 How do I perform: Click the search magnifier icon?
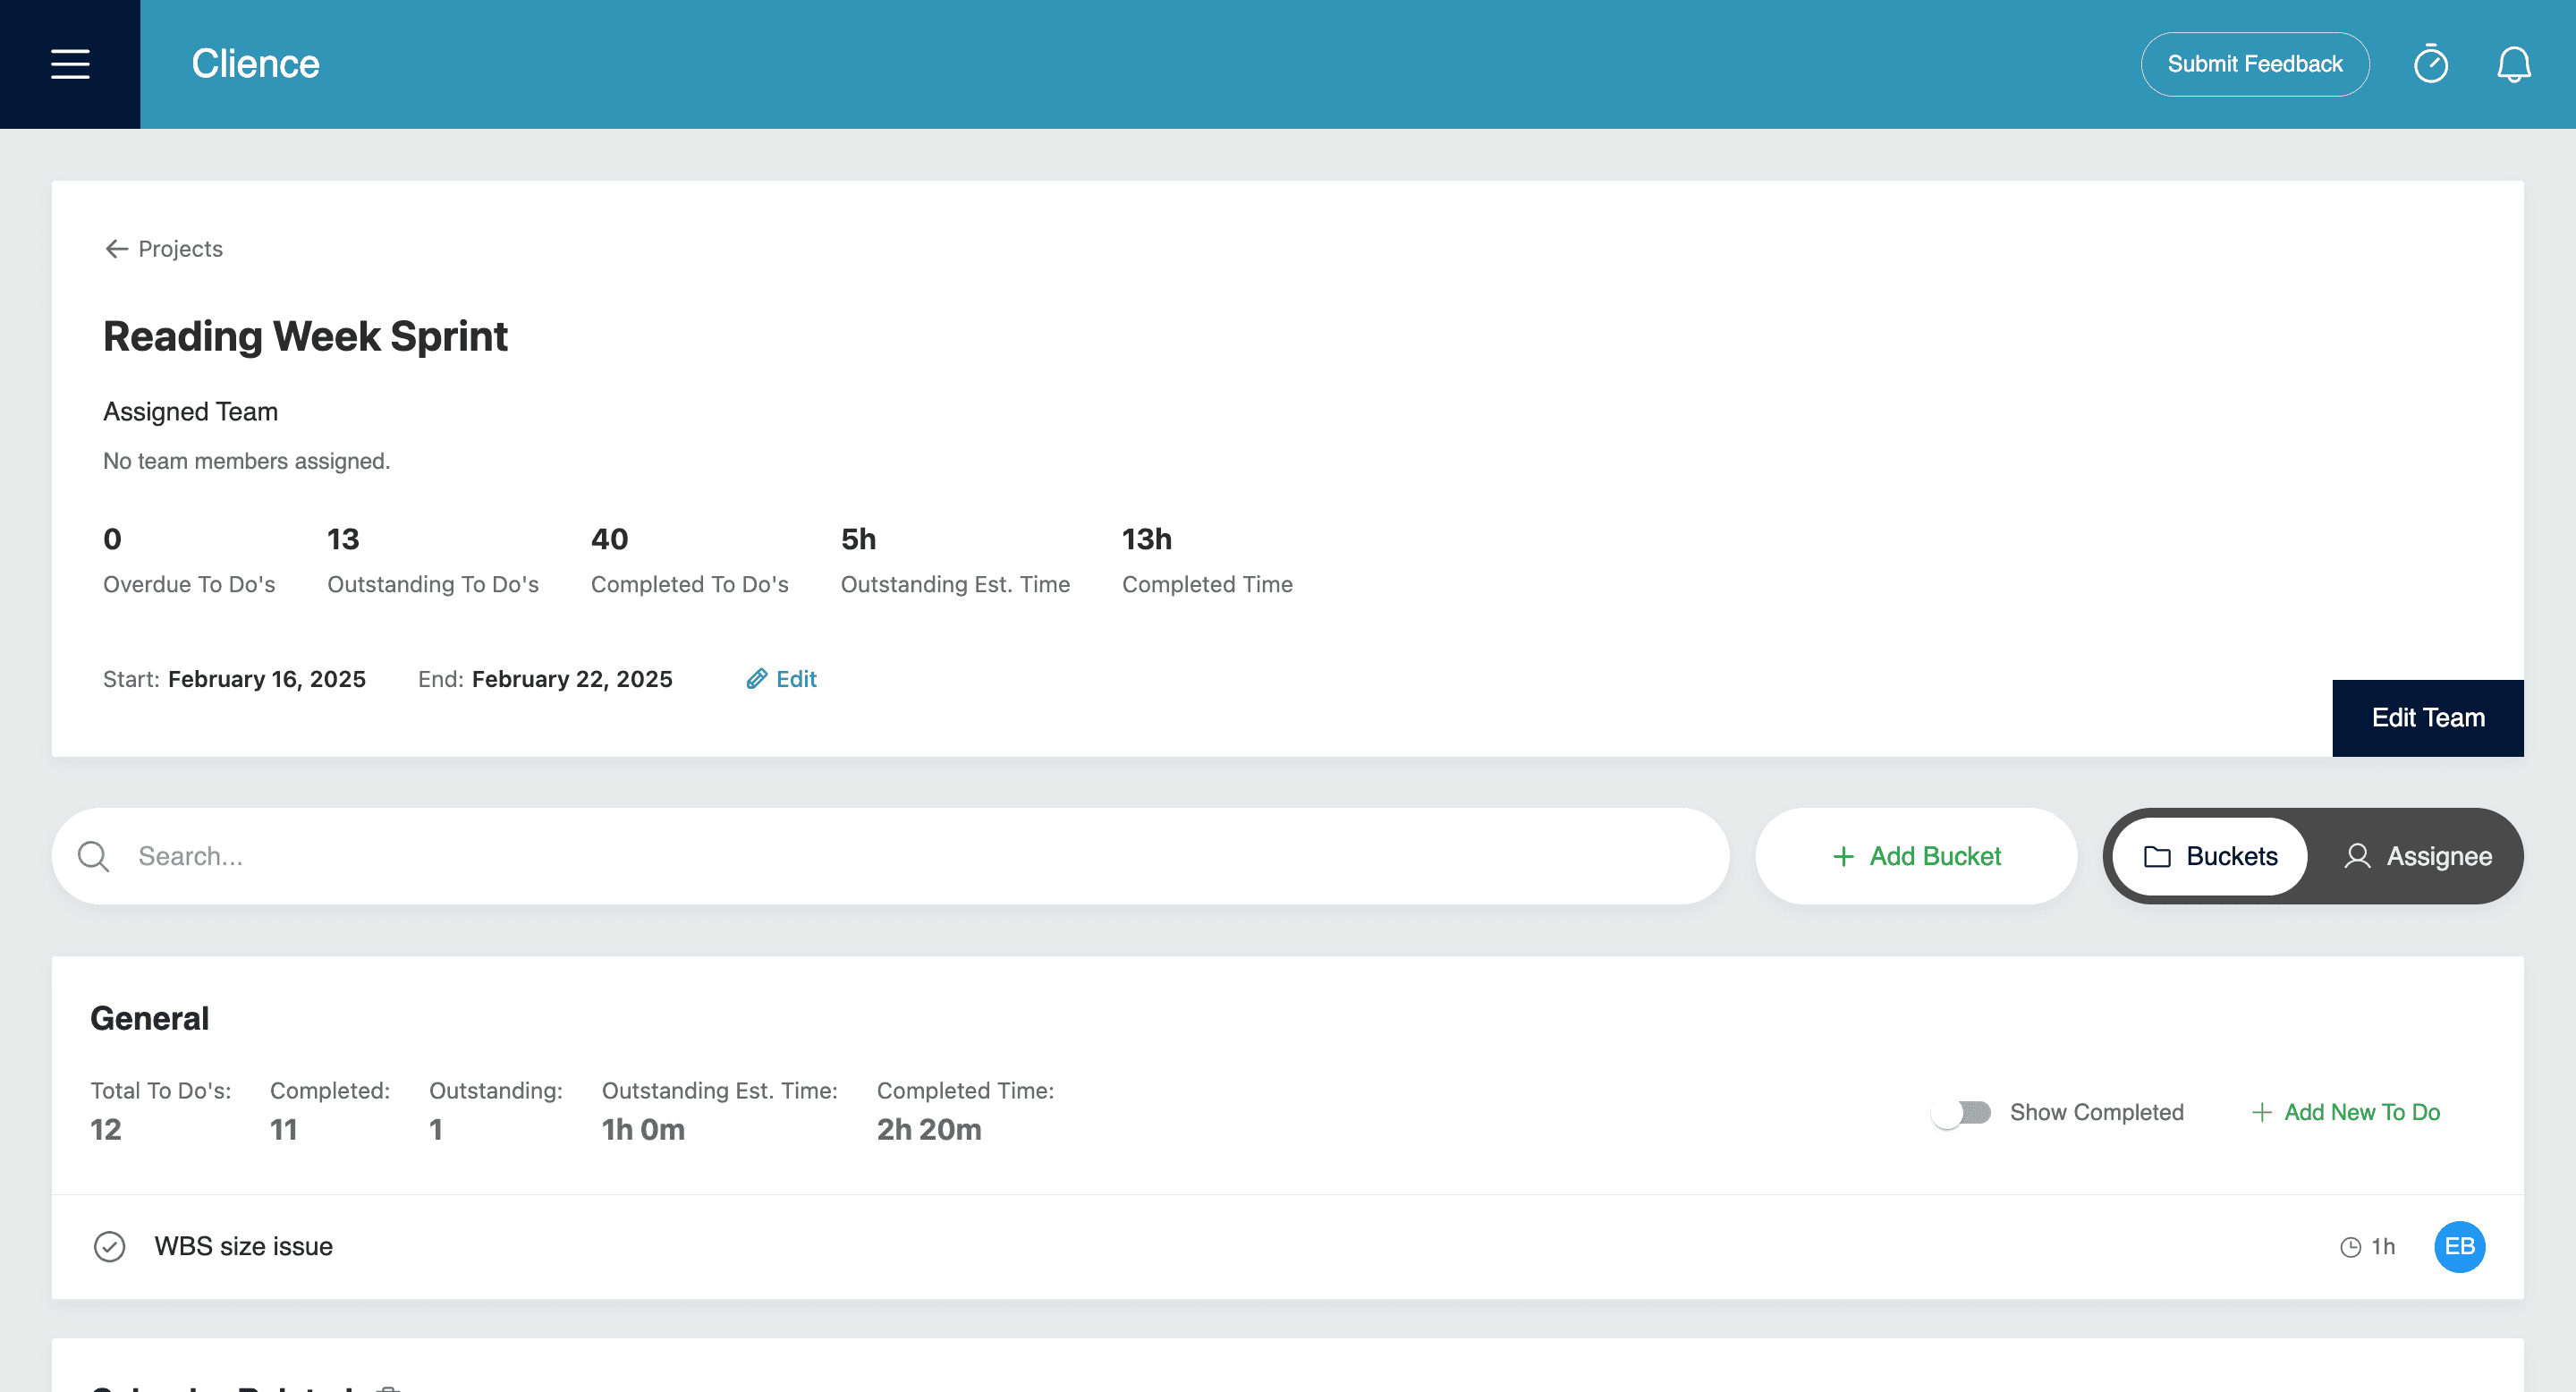click(x=93, y=856)
